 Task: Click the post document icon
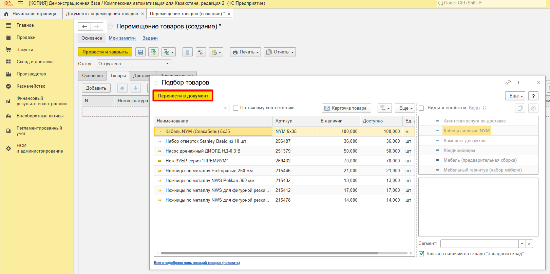coord(153,52)
